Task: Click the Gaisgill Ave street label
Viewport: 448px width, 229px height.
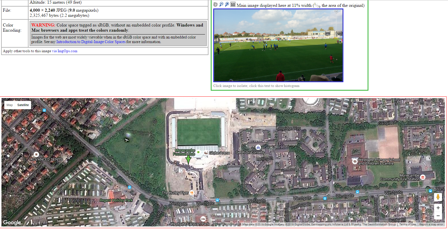Action: click(x=388, y=123)
